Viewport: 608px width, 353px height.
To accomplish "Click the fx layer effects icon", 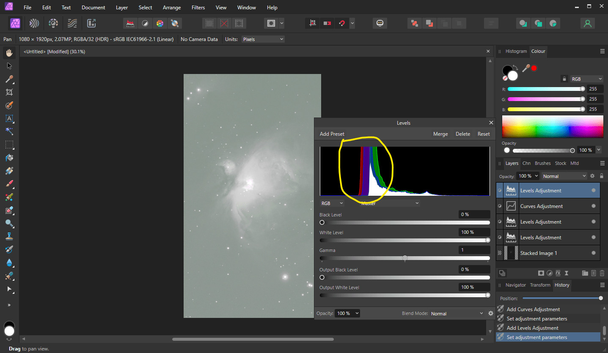I will (558, 274).
